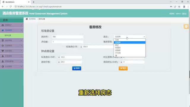190x107 pixels.
Task: Close the 酒店管理系统 browser tab
Action: tap(29, 2)
